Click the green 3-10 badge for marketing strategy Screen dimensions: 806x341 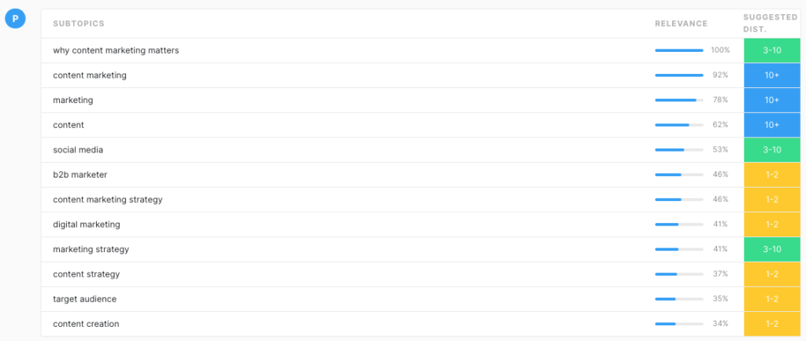pyautogui.click(x=772, y=249)
